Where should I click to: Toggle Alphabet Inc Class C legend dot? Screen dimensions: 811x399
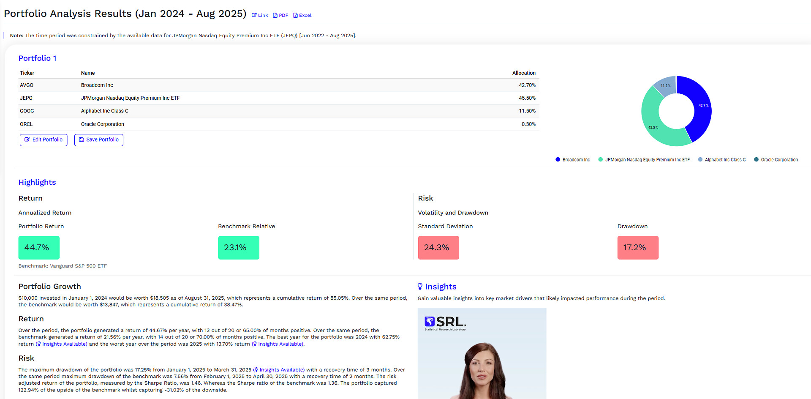click(700, 160)
